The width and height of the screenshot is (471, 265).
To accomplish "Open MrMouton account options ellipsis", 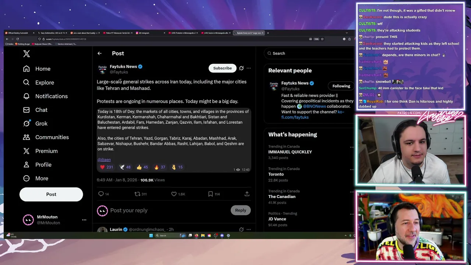I will pyautogui.click(x=84, y=220).
